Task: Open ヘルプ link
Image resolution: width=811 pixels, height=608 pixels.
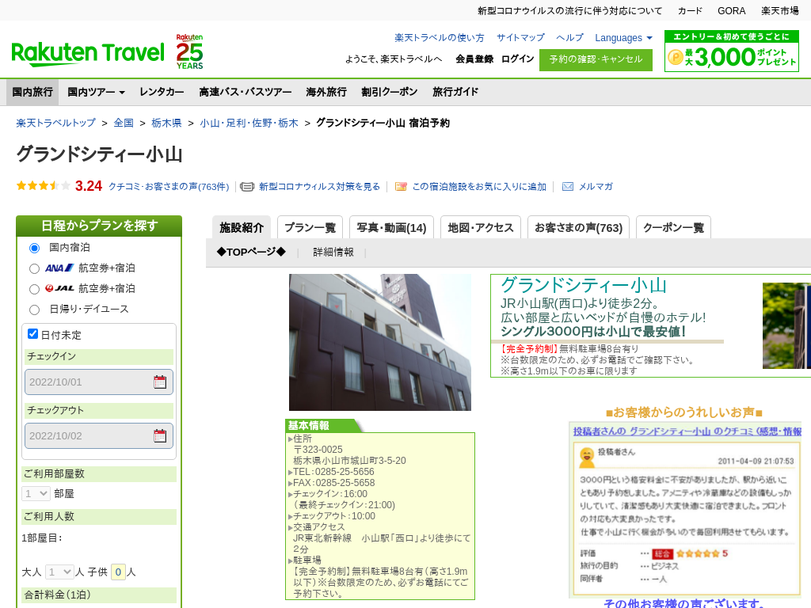Action: tap(569, 38)
